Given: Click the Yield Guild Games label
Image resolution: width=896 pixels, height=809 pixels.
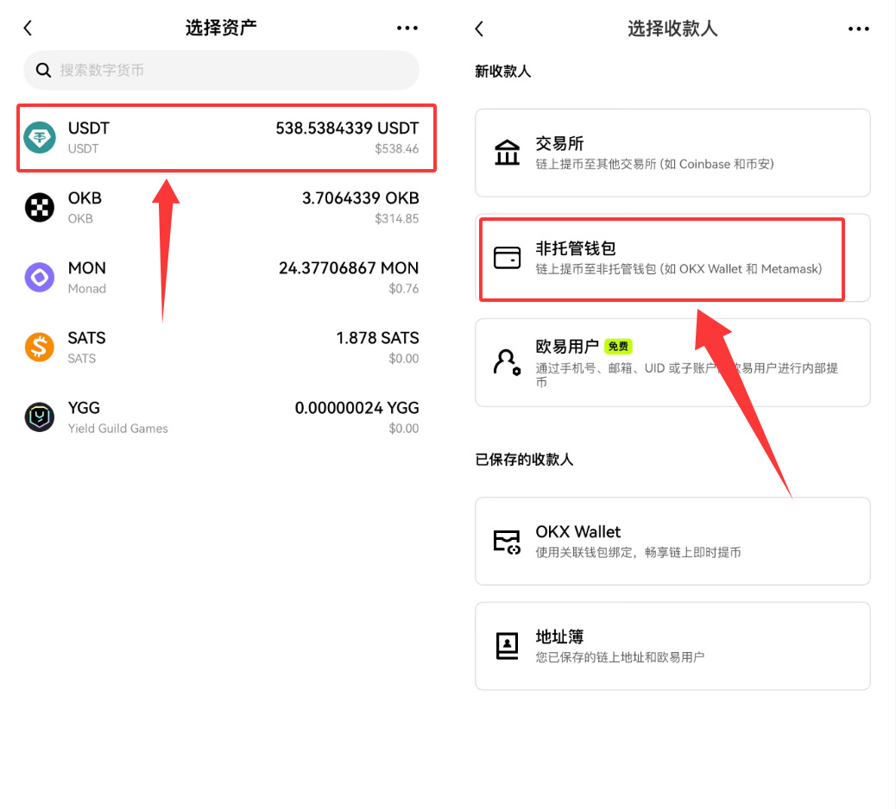Looking at the screenshot, I should click(x=117, y=429).
